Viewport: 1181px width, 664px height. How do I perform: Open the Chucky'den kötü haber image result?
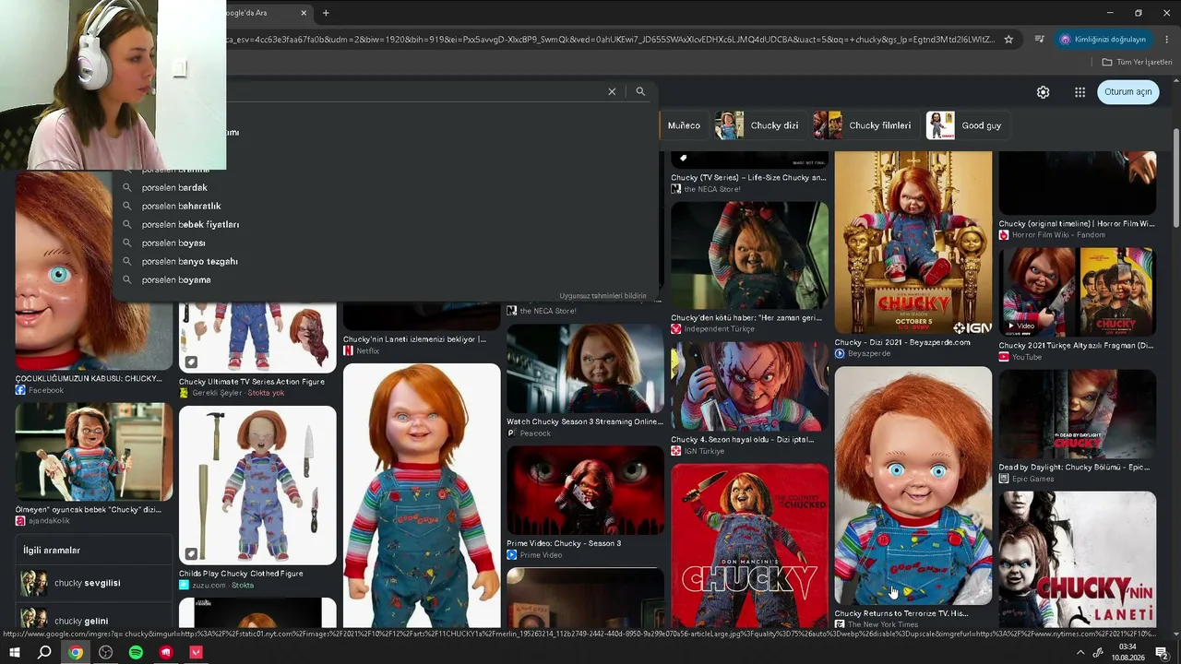click(x=749, y=256)
